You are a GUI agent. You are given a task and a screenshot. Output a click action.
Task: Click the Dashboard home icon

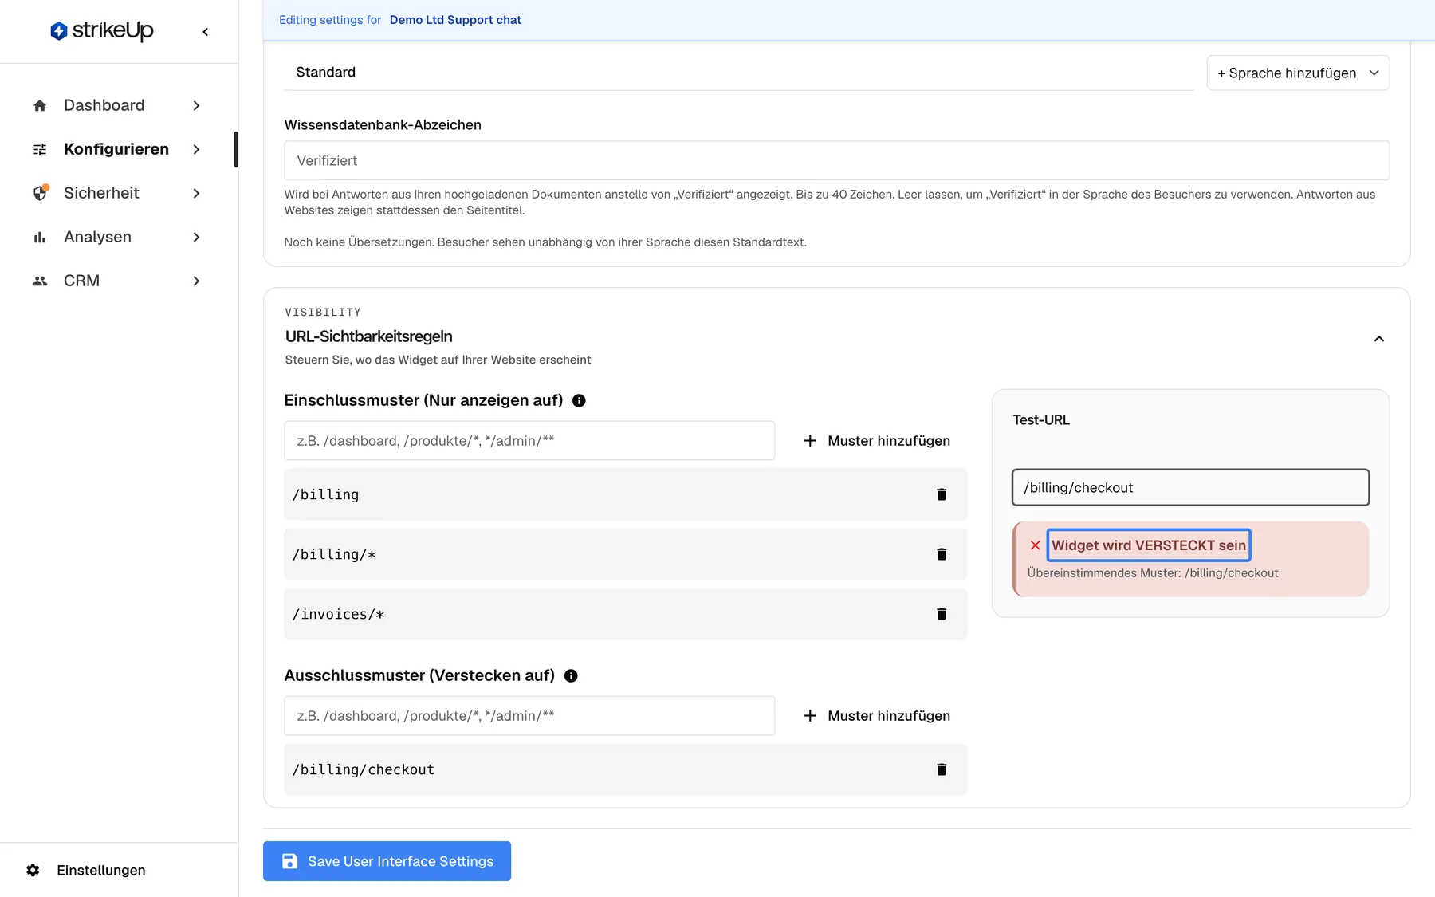coord(40,106)
